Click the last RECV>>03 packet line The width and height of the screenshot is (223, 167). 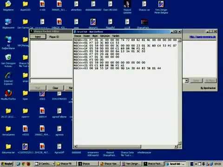point(117,68)
